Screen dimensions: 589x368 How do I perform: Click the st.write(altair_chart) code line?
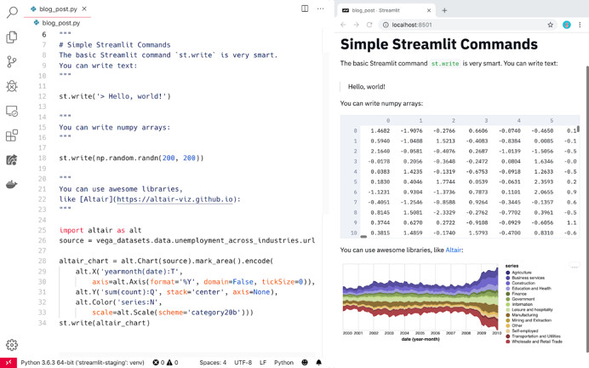[104, 323]
